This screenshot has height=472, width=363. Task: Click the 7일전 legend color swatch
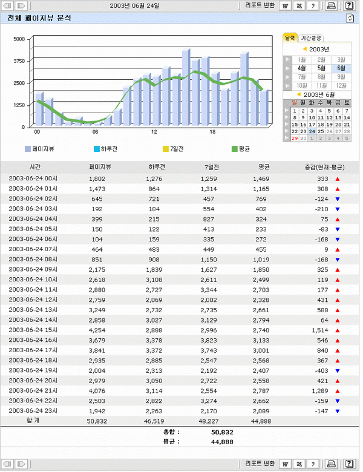coord(166,149)
